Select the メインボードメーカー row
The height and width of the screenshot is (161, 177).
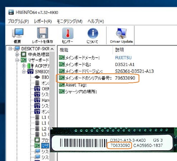coord(95,58)
